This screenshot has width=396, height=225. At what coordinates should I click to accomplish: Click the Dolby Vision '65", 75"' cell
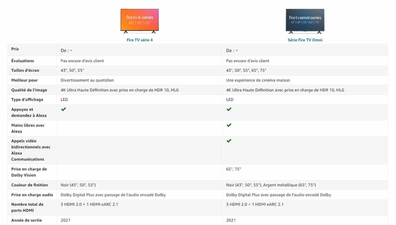(233, 169)
